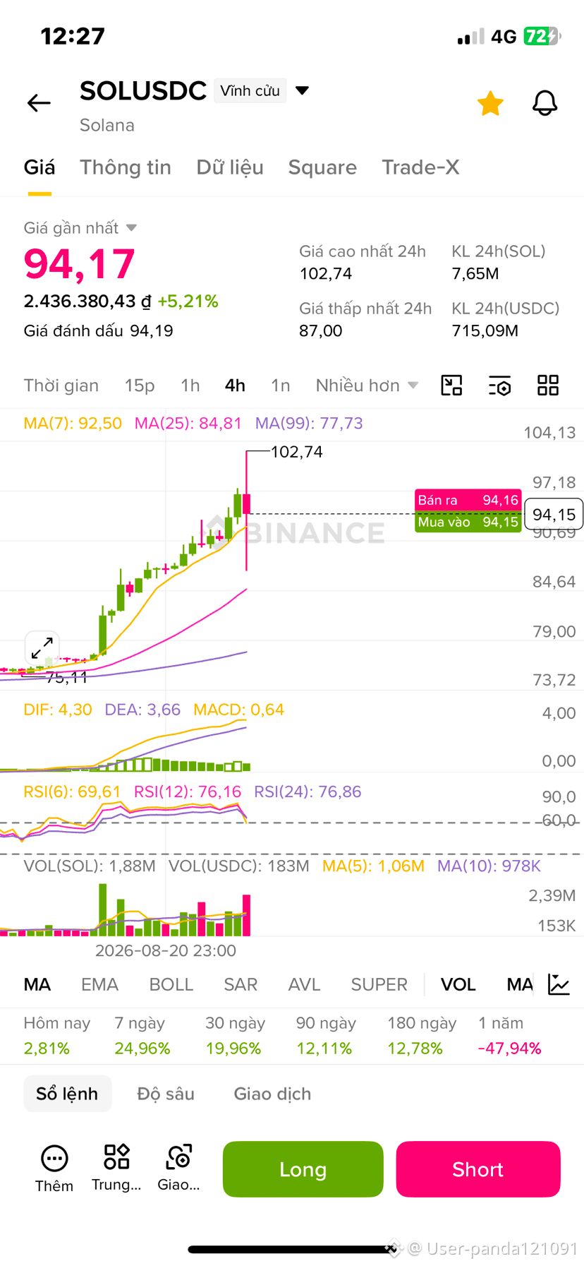Enable the SUPER indicator

tap(379, 984)
